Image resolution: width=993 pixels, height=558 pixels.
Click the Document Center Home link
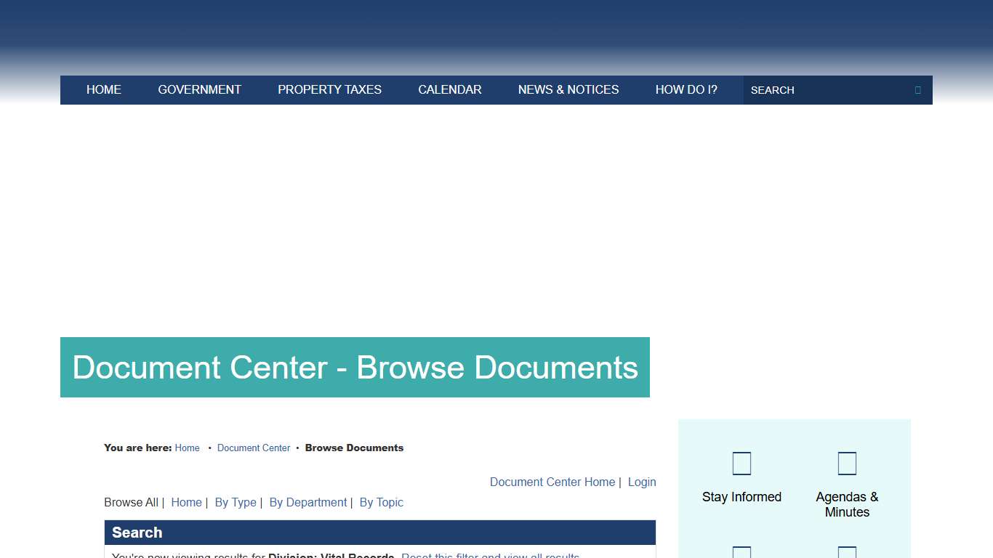pos(552,482)
